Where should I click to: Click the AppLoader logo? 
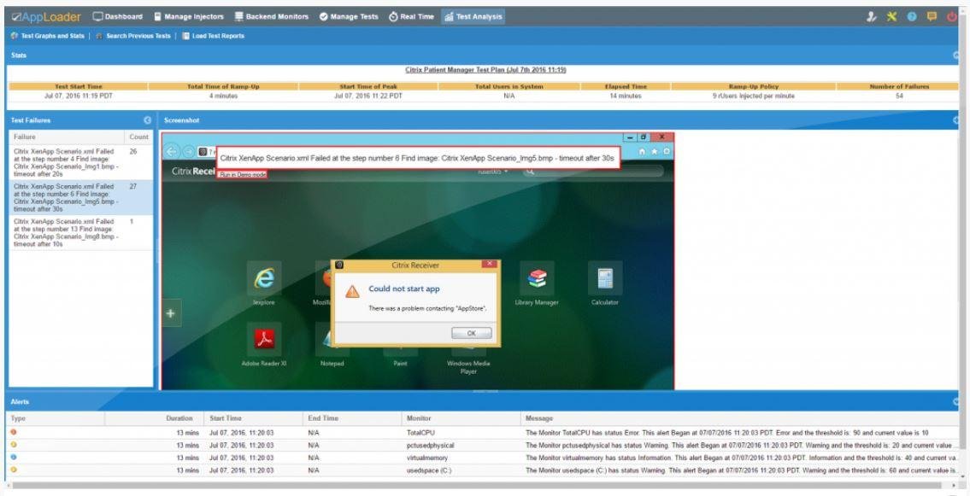(x=46, y=17)
